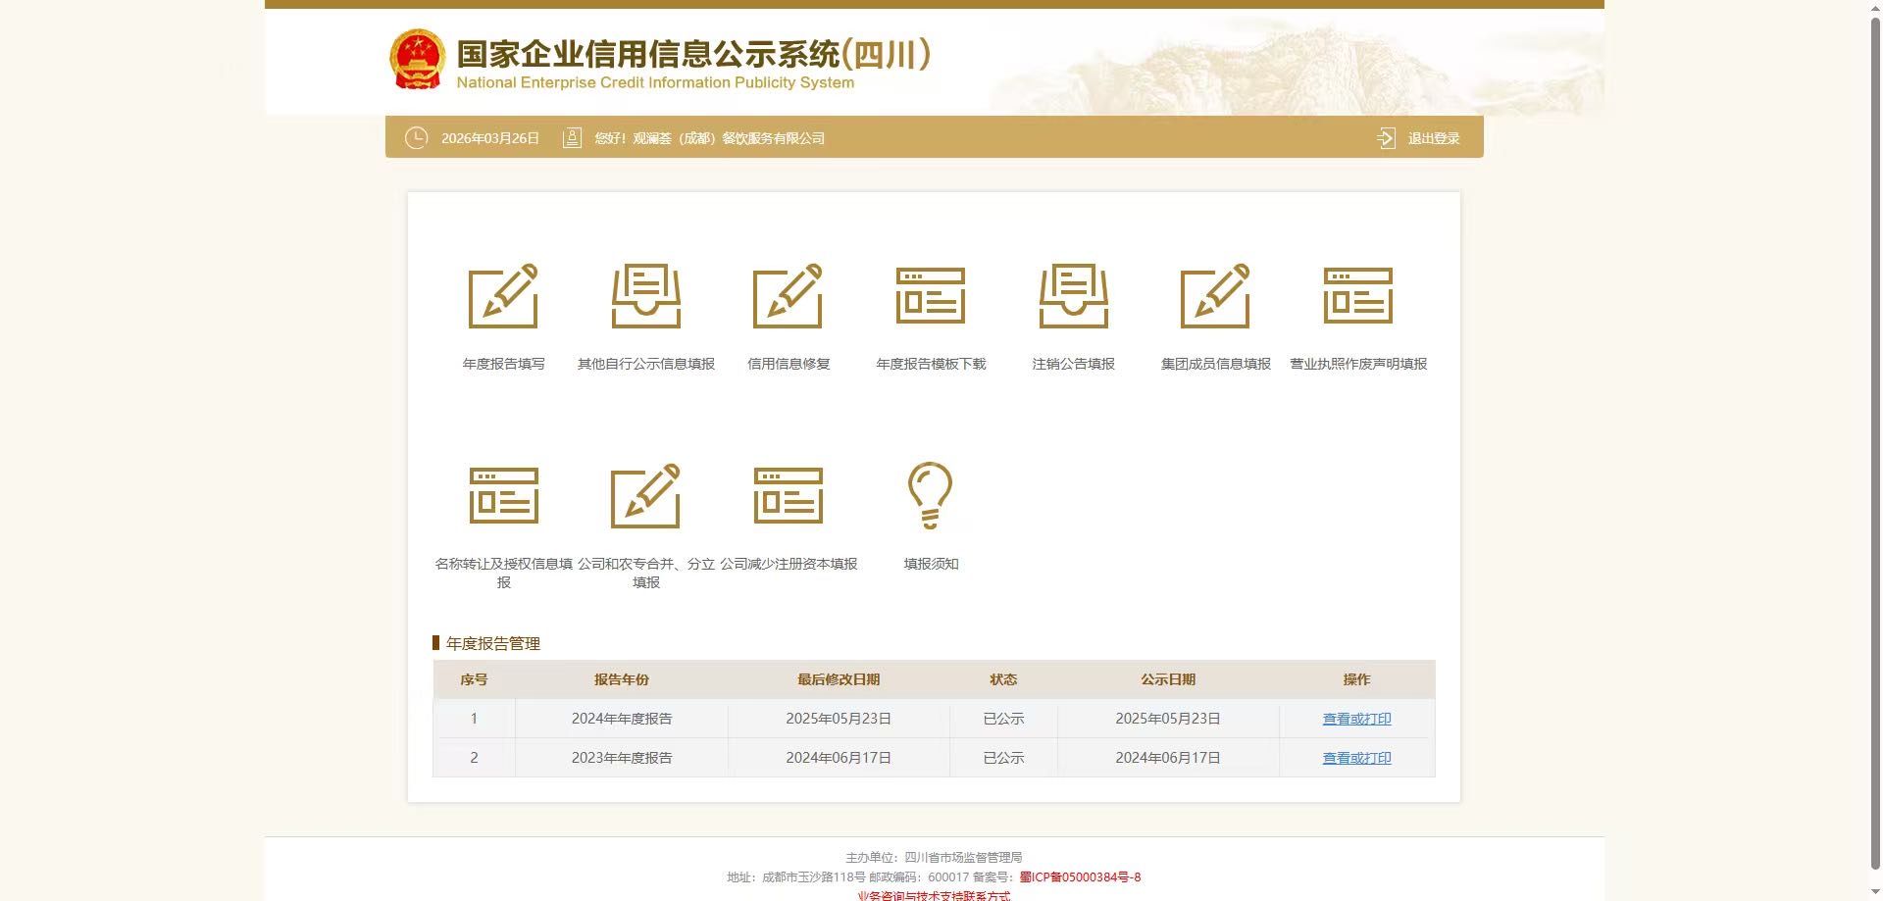This screenshot has height=901, width=1883.
Task: Select the 公司减少注册资本填报 icon
Action: pos(788,496)
